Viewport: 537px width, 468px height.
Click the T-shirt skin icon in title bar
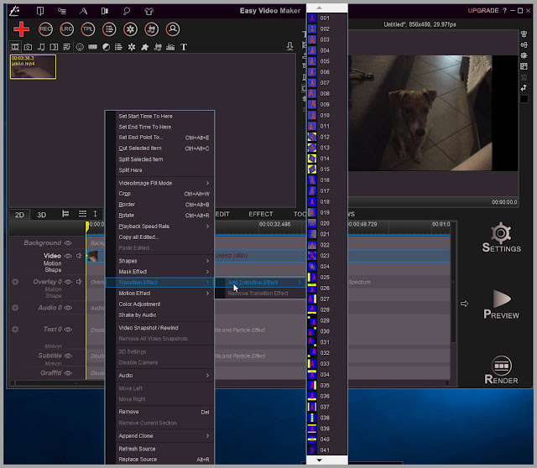149,11
